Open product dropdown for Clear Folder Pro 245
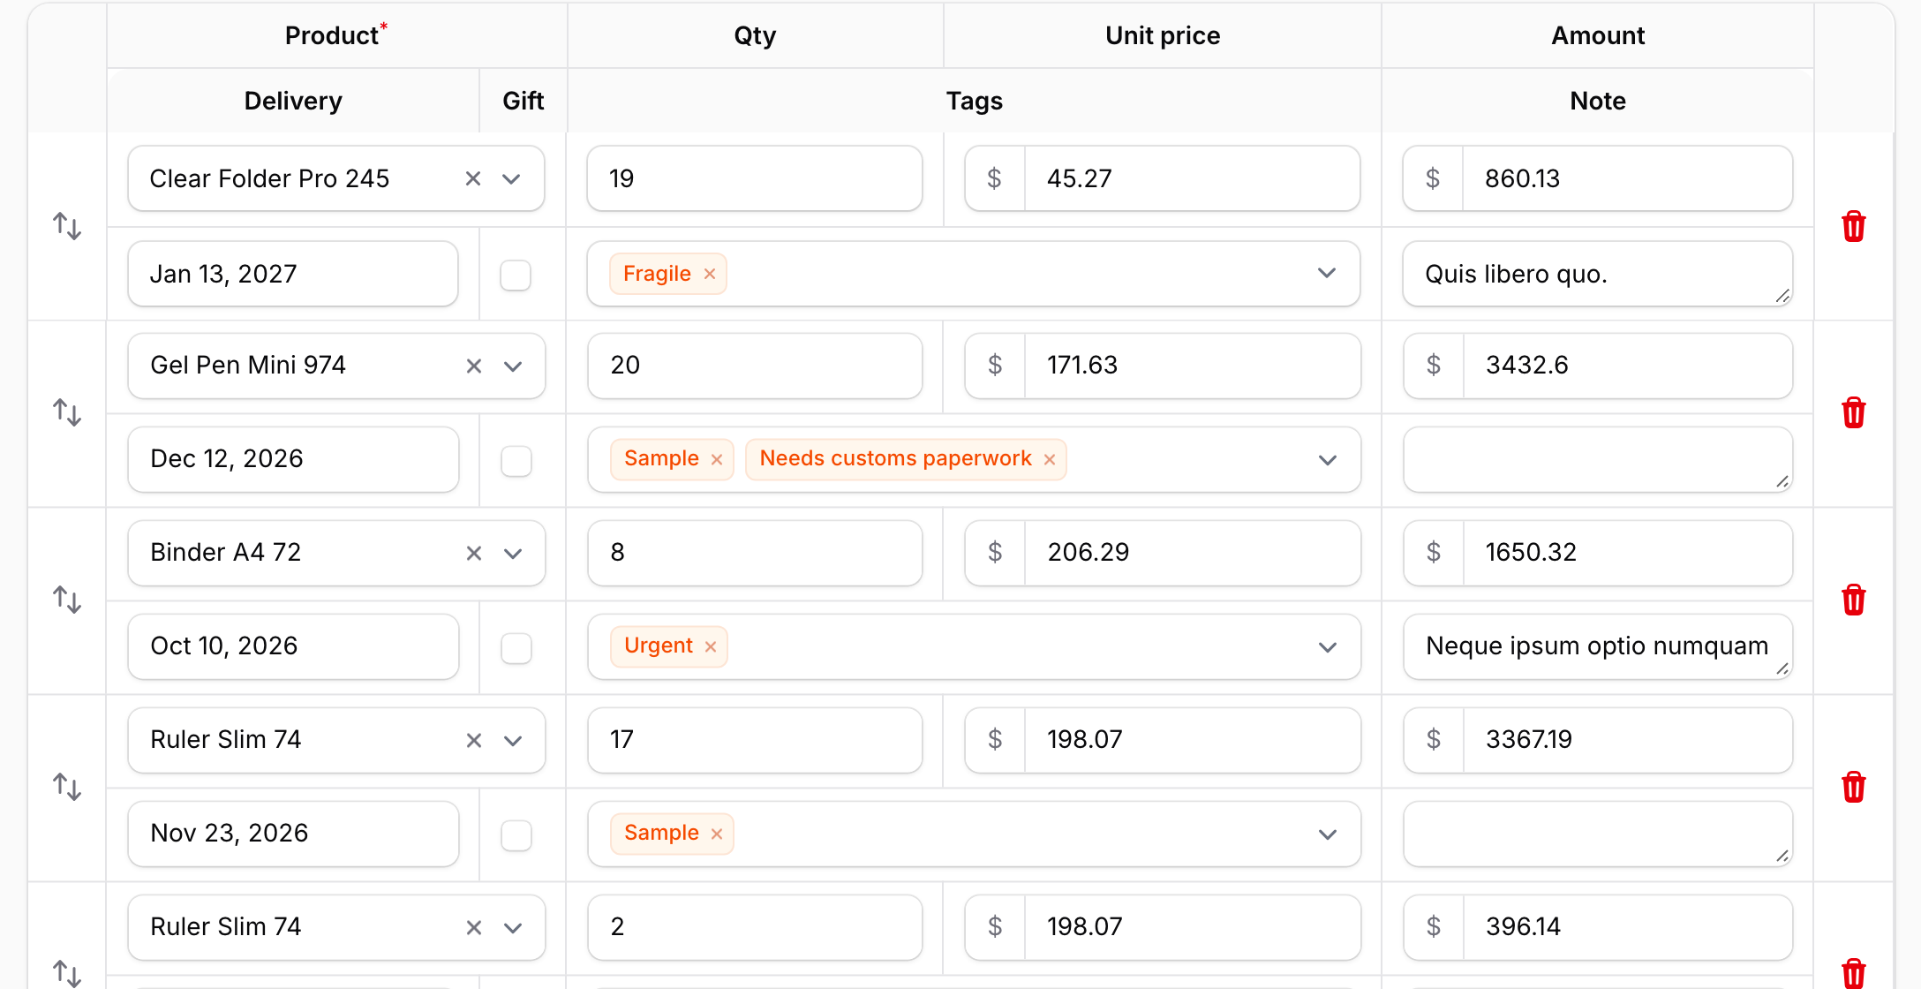Viewport: 1921px width, 989px height. [511, 178]
